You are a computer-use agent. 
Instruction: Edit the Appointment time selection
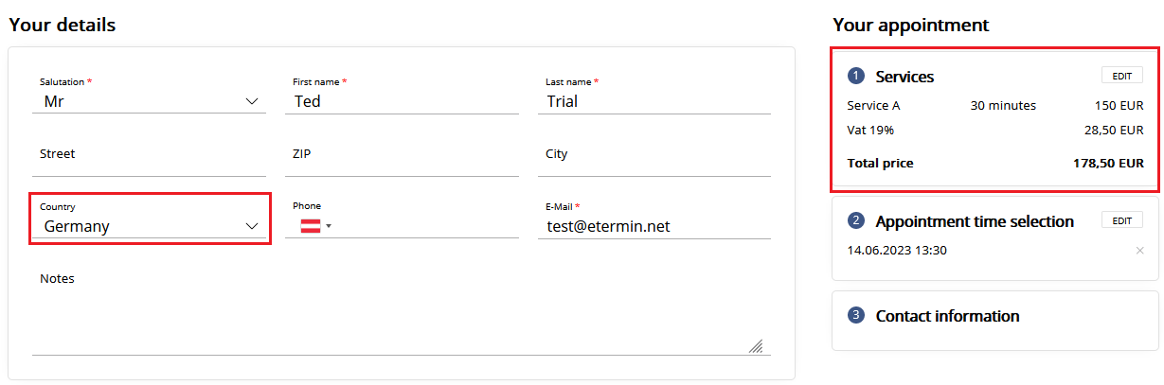(1121, 220)
